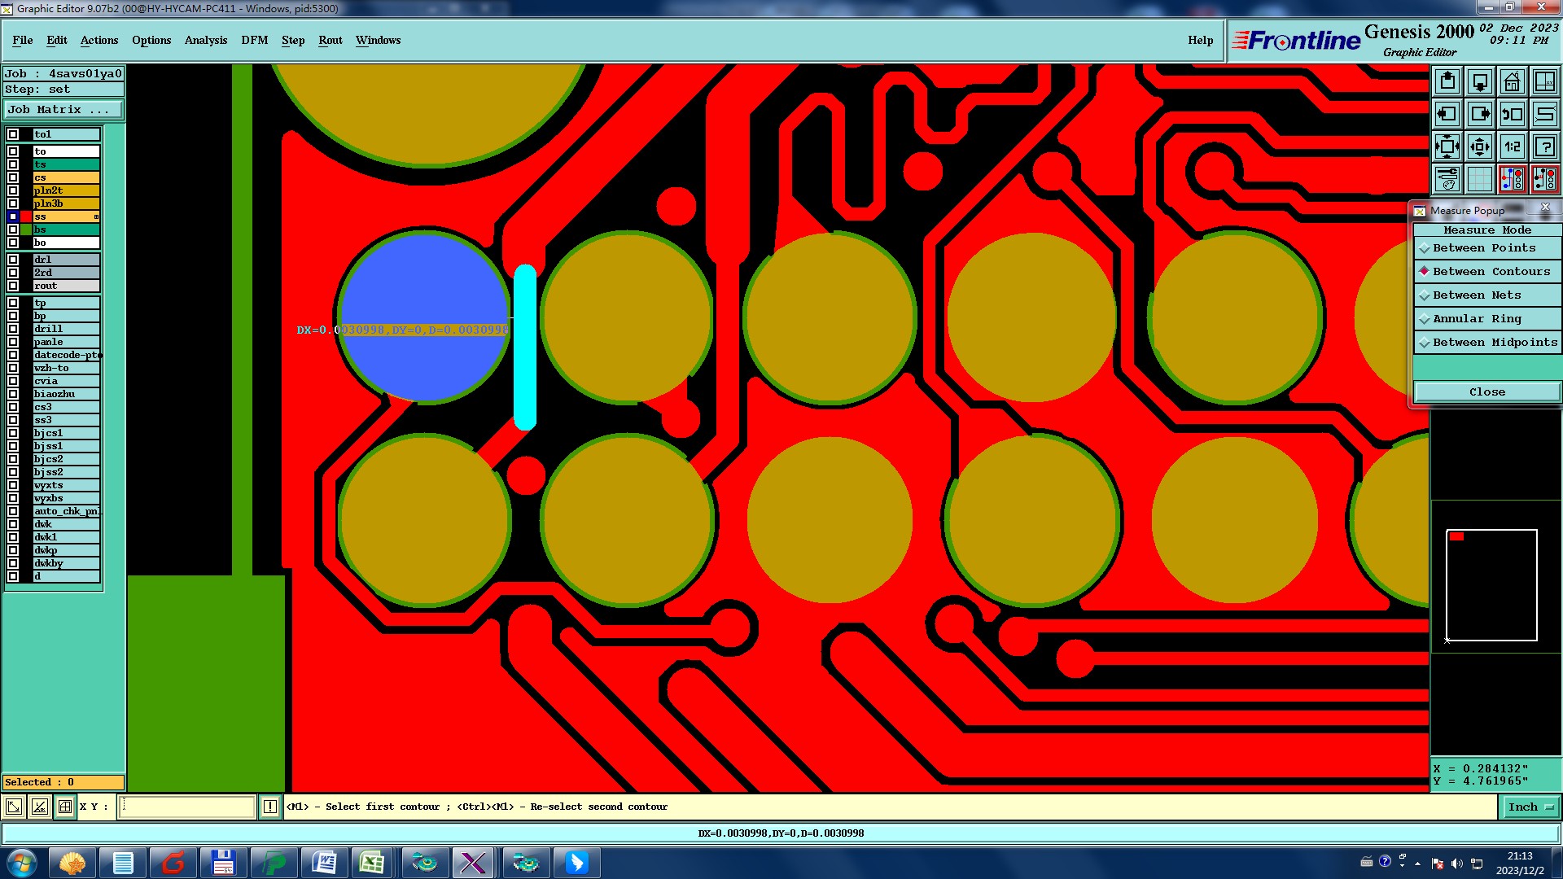Select Between Nets measure mode
The height and width of the screenshot is (879, 1563).
click(x=1476, y=295)
